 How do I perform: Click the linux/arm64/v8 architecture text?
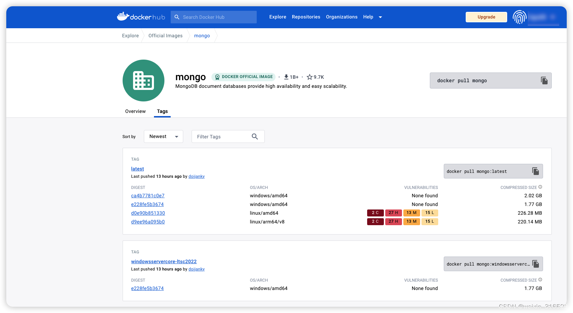267,222
